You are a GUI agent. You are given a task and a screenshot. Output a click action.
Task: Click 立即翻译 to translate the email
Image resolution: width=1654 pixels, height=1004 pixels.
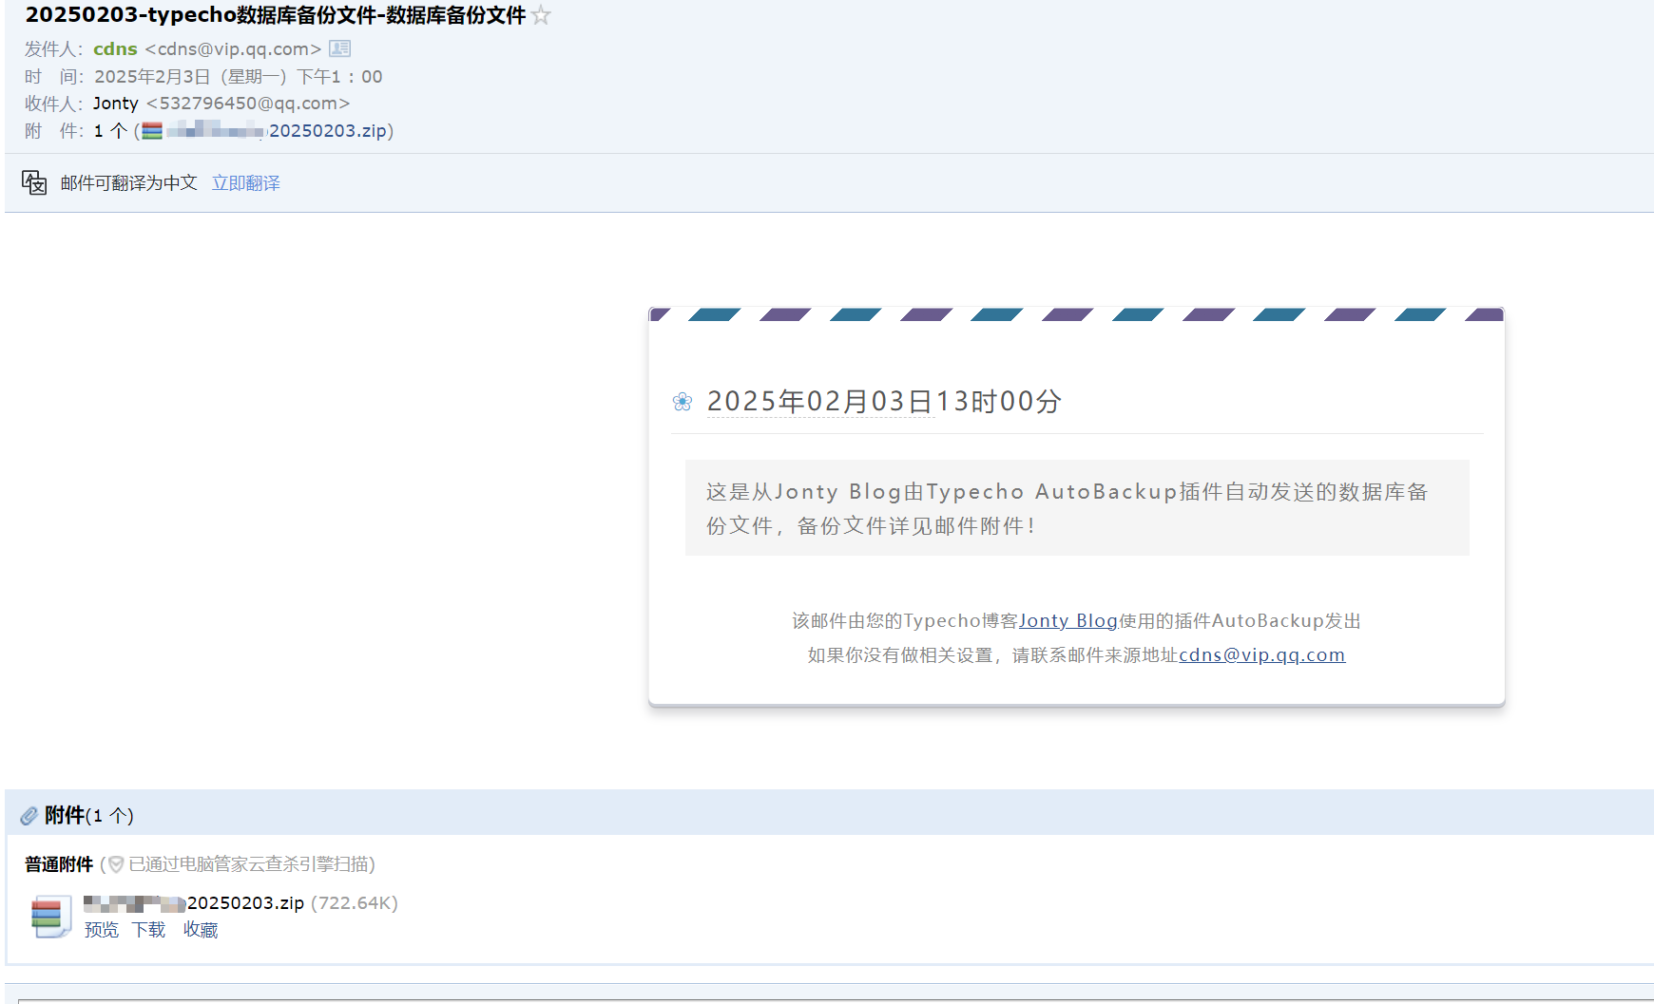point(246,183)
